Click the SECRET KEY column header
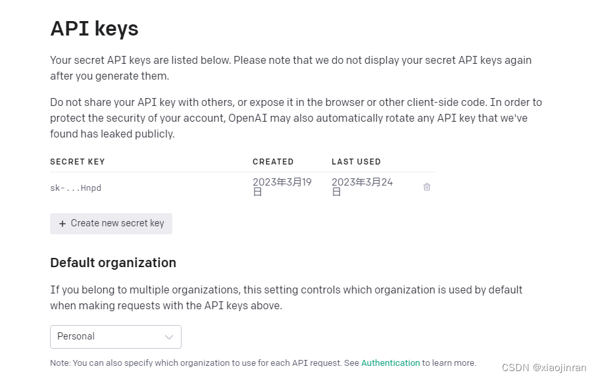Viewport: 596px width, 379px height. coord(78,162)
